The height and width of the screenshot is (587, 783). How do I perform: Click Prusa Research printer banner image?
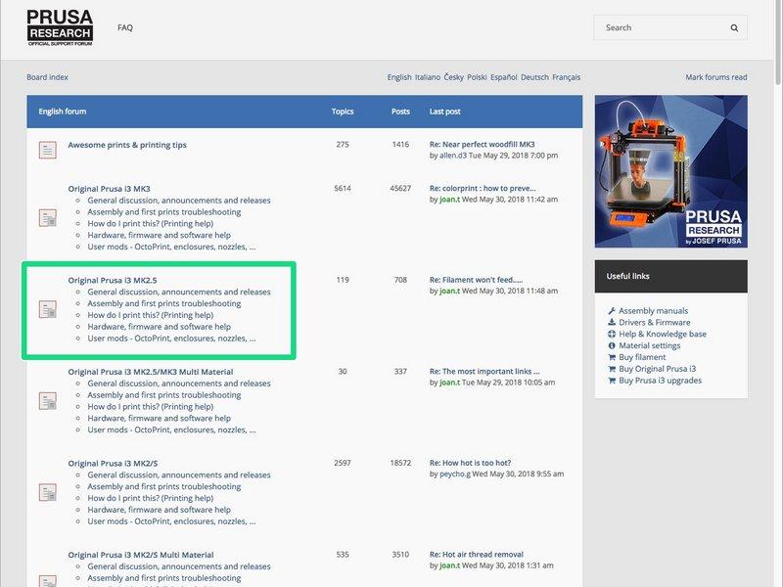click(671, 171)
